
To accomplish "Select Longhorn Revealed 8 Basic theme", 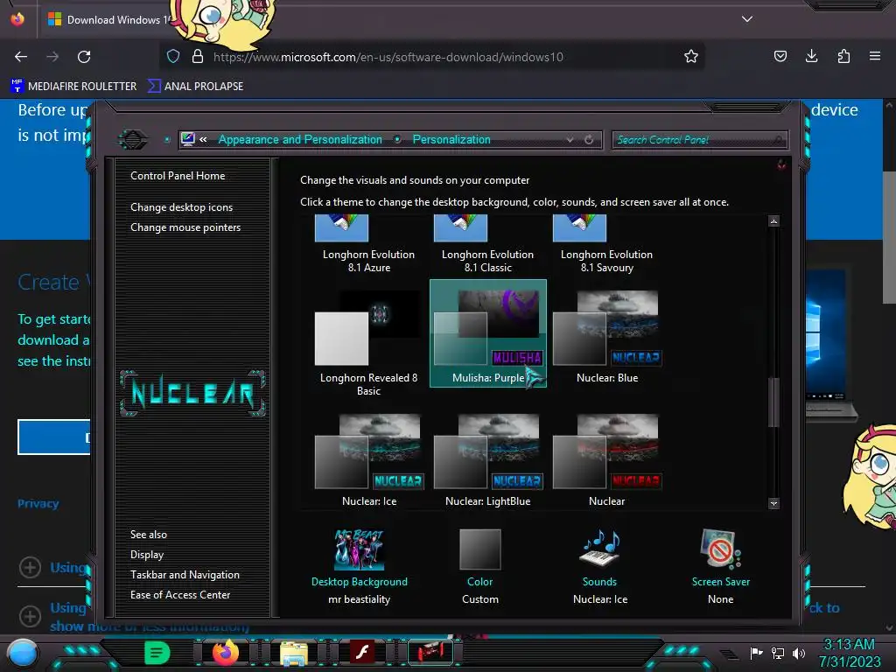I will (x=369, y=343).
